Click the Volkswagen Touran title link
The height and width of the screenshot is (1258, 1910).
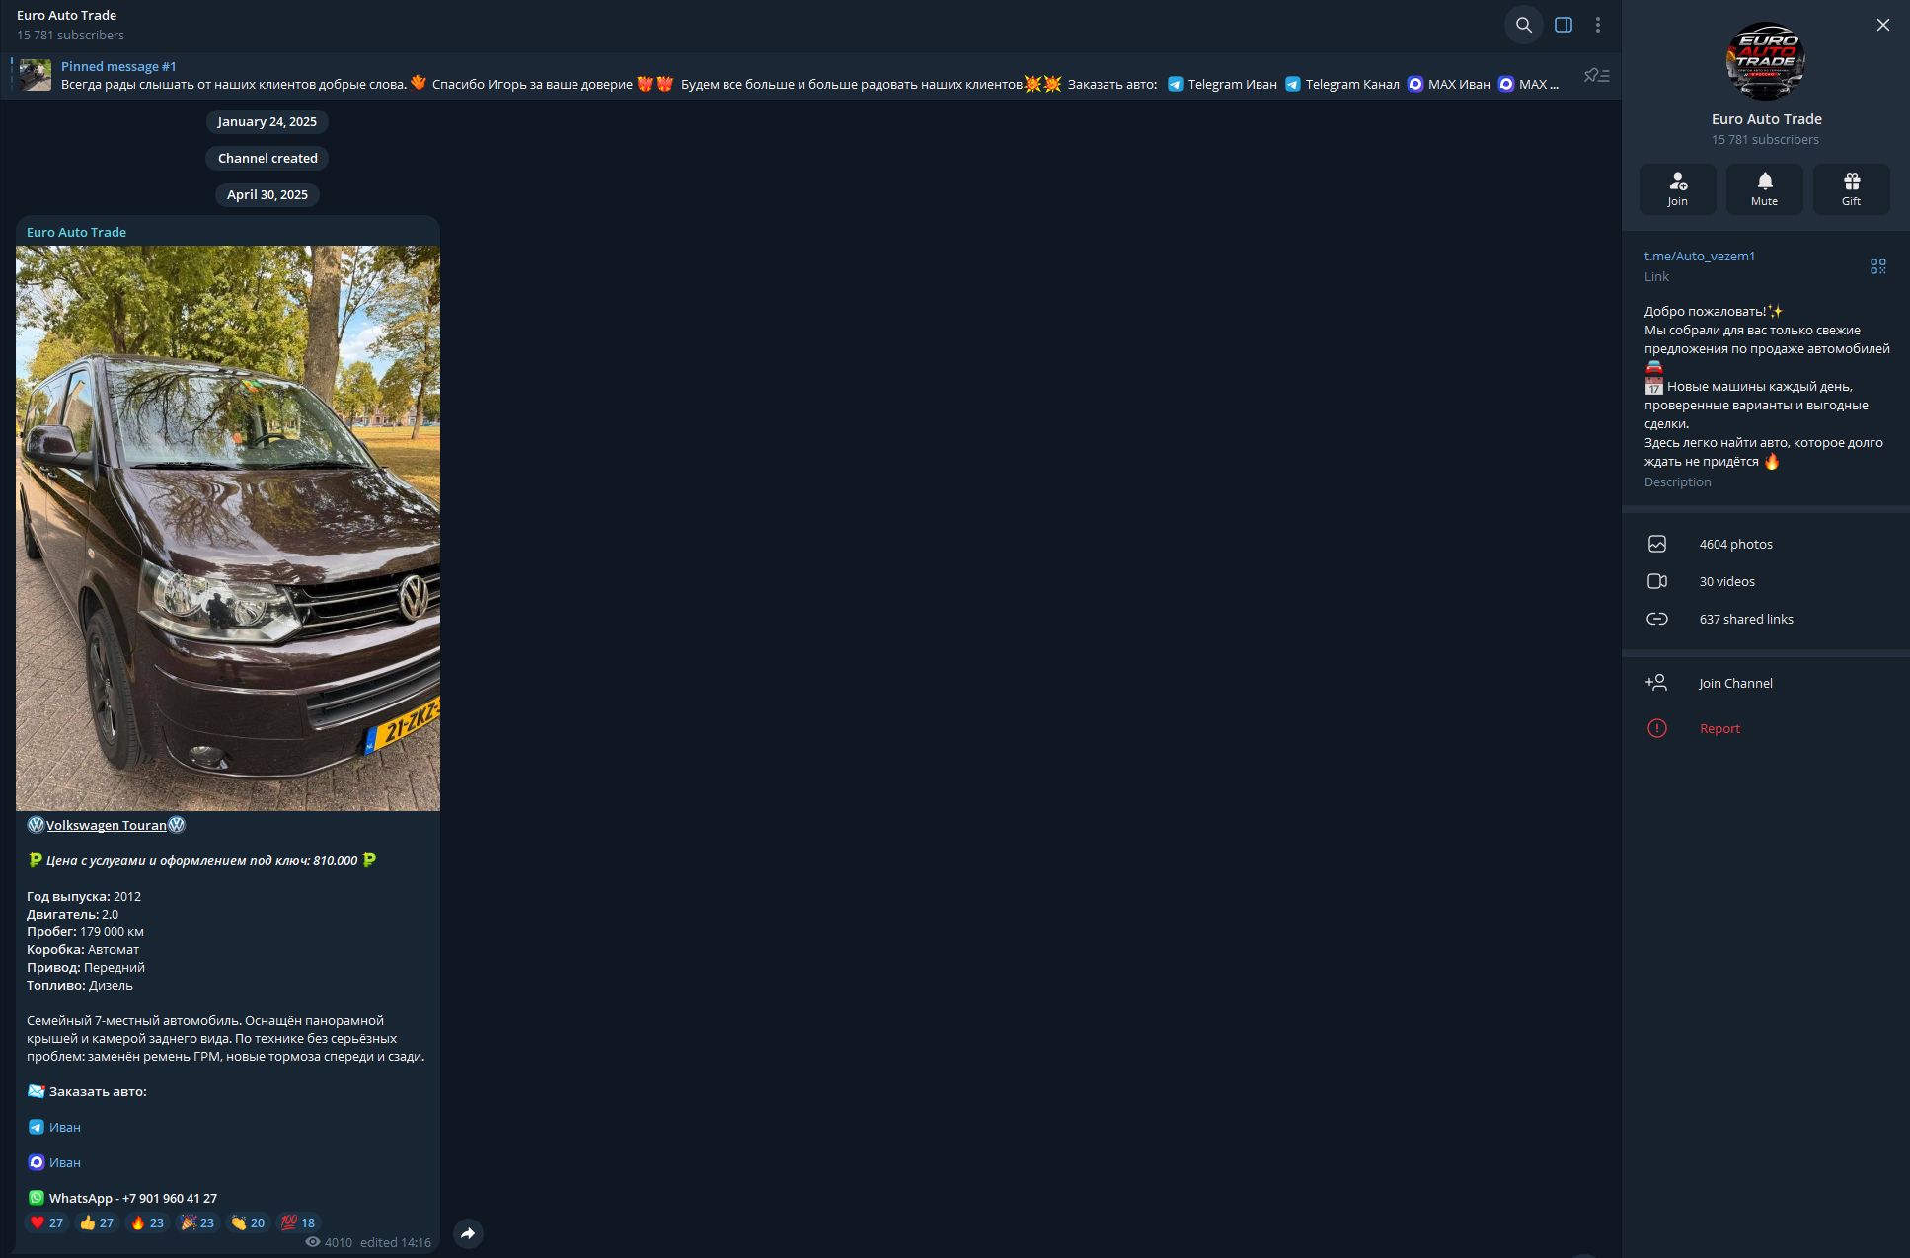[107, 825]
